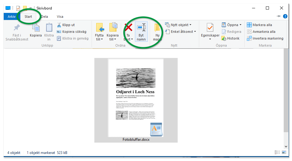Switch to the Visa ribbon tab
Screen dimensions: 292x161
tap(60, 17)
